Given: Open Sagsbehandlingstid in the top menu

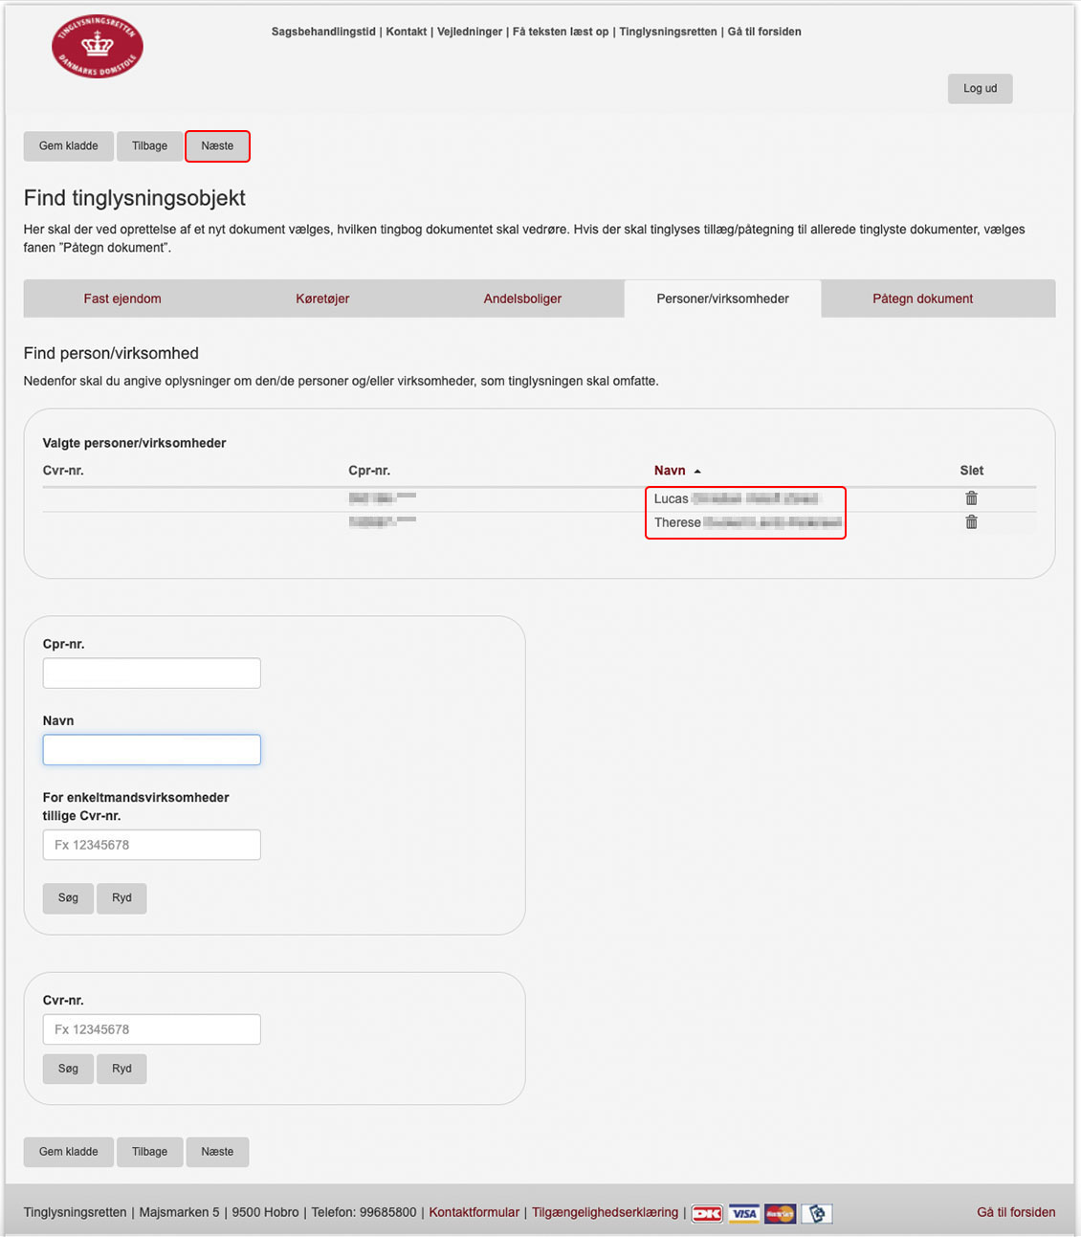Looking at the screenshot, I should (323, 32).
